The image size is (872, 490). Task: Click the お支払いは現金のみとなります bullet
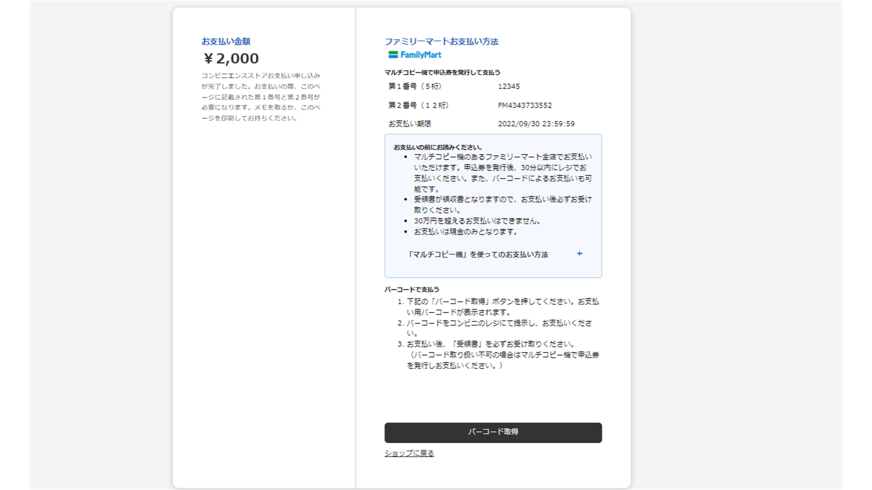pos(466,231)
